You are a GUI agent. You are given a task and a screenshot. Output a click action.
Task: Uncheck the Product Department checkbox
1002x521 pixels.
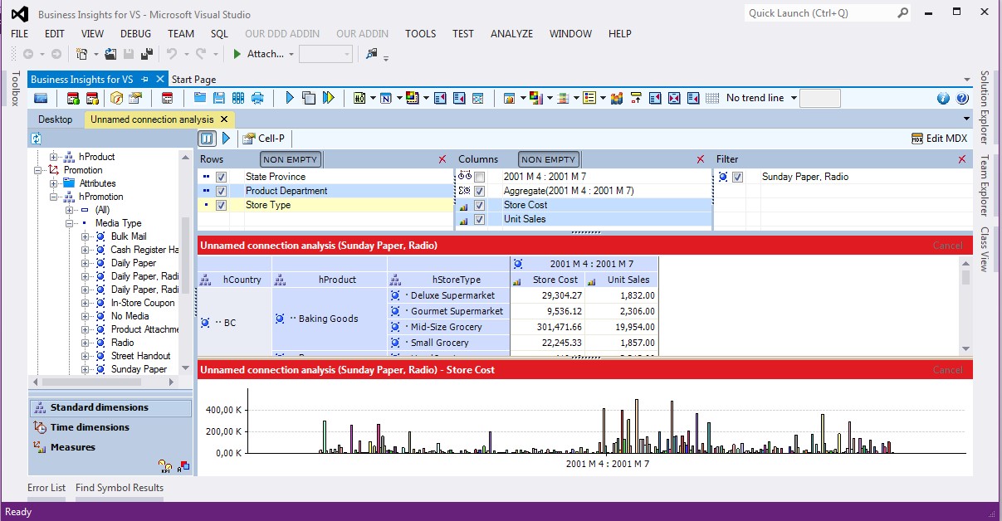(x=221, y=191)
